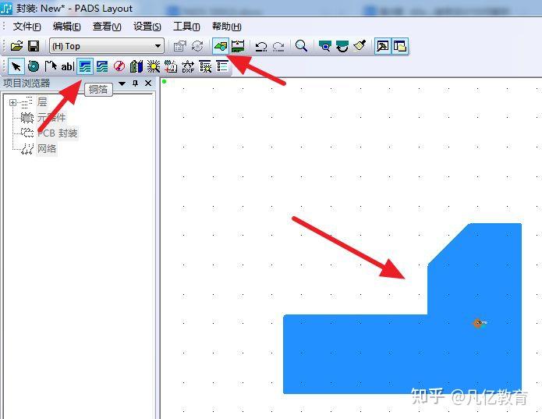
Task: Click the view board/zoom extents icon
Action: [325, 46]
